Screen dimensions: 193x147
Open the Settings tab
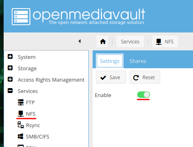[110, 61]
